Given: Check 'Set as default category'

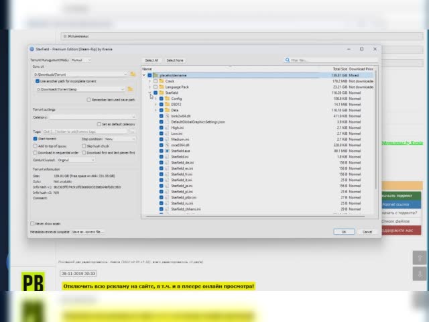Looking at the screenshot, I should pyautogui.click(x=99, y=124).
